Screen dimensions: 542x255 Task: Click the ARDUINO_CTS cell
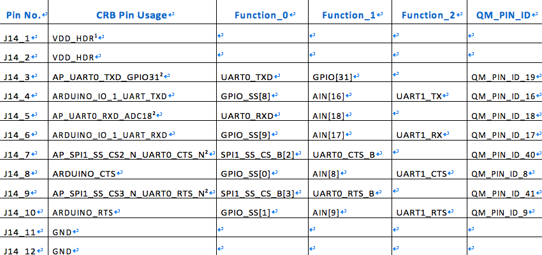133,169
